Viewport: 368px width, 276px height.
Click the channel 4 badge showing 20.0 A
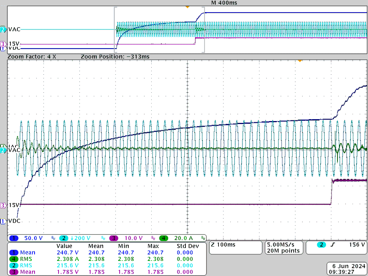click(163, 238)
